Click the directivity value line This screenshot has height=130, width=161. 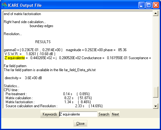point(23,78)
